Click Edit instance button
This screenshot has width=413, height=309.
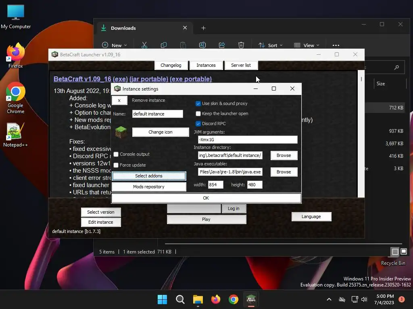[101, 222]
